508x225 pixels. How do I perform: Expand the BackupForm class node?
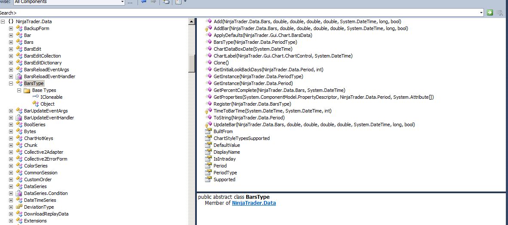pos(11,28)
